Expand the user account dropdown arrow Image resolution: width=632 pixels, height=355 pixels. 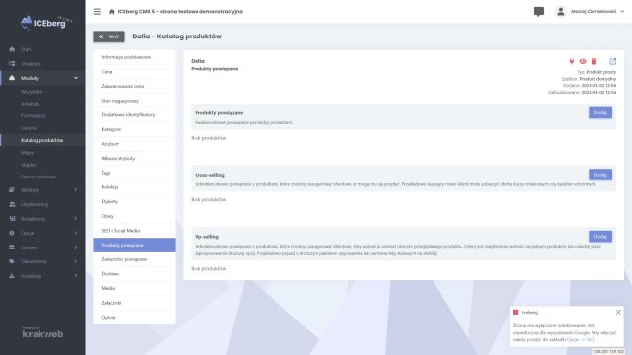(622, 11)
